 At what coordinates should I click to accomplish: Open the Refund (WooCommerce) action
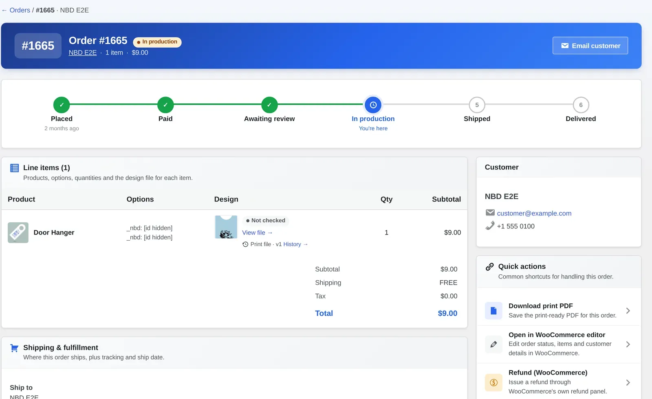pos(559,381)
